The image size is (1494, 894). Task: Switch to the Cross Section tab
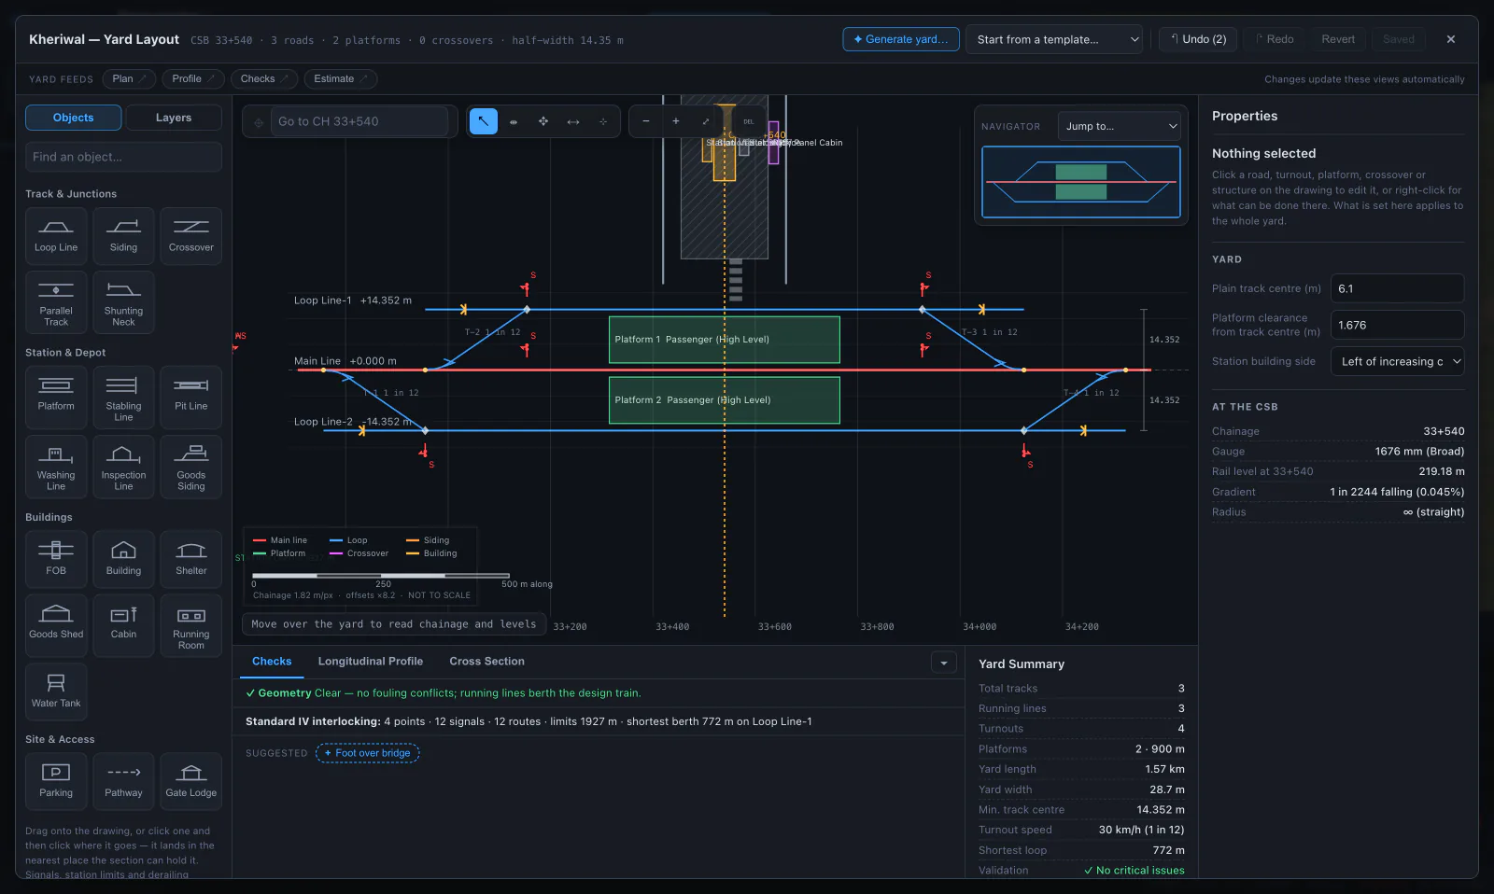coord(486,661)
